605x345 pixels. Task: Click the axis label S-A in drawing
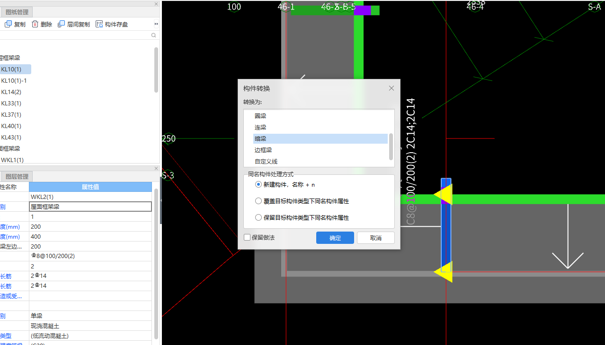[594, 7]
